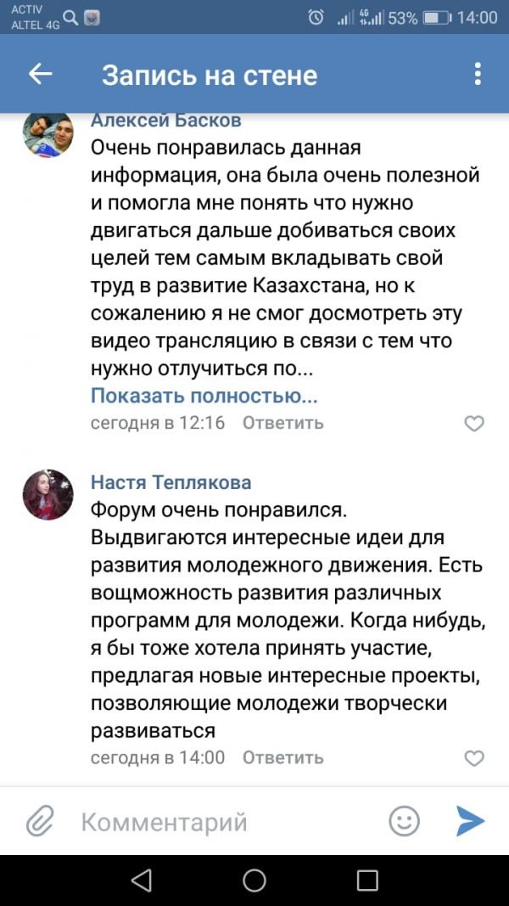Send the comment with arrow icon
509x906 pixels.
tap(470, 821)
